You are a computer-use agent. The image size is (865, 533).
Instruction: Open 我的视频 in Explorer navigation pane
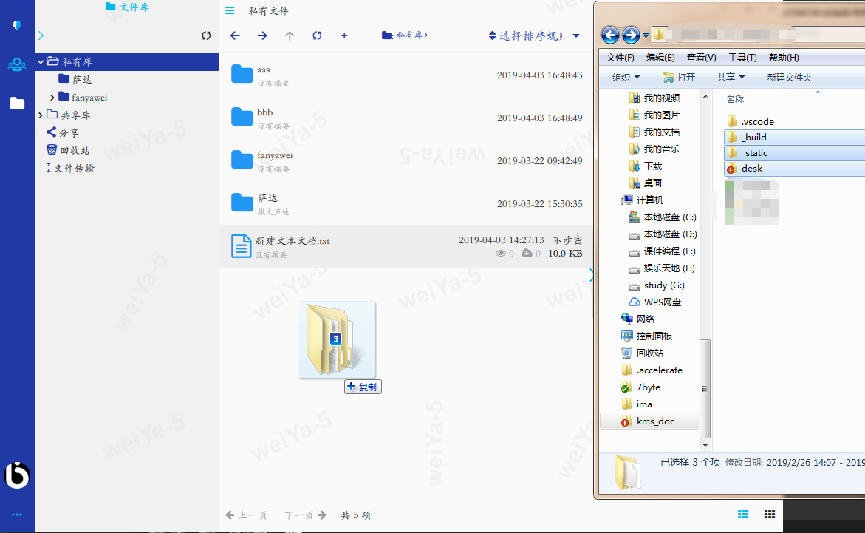pyautogui.click(x=654, y=98)
